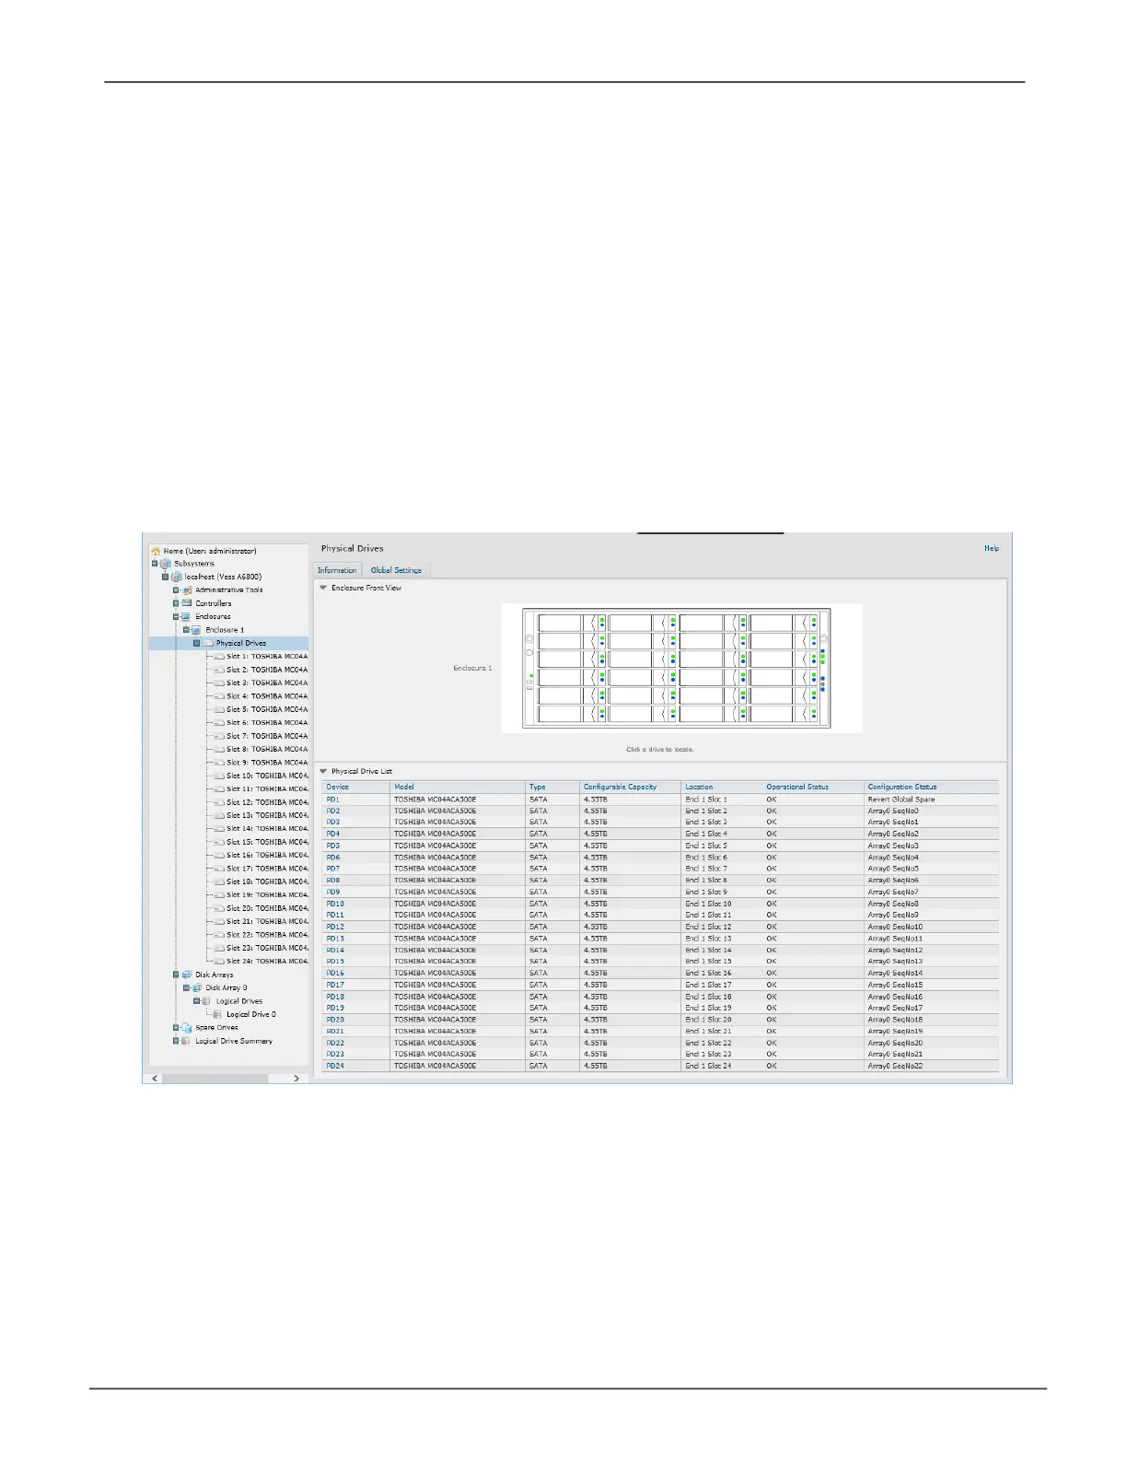Open the PD8 device link
Image resolution: width=1127 pixels, height=1459 pixels.
point(332,881)
